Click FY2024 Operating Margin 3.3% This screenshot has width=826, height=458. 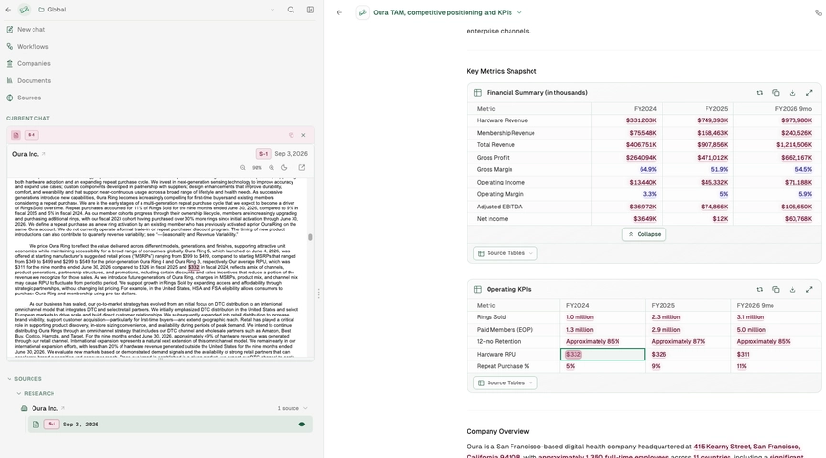(x=649, y=194)
